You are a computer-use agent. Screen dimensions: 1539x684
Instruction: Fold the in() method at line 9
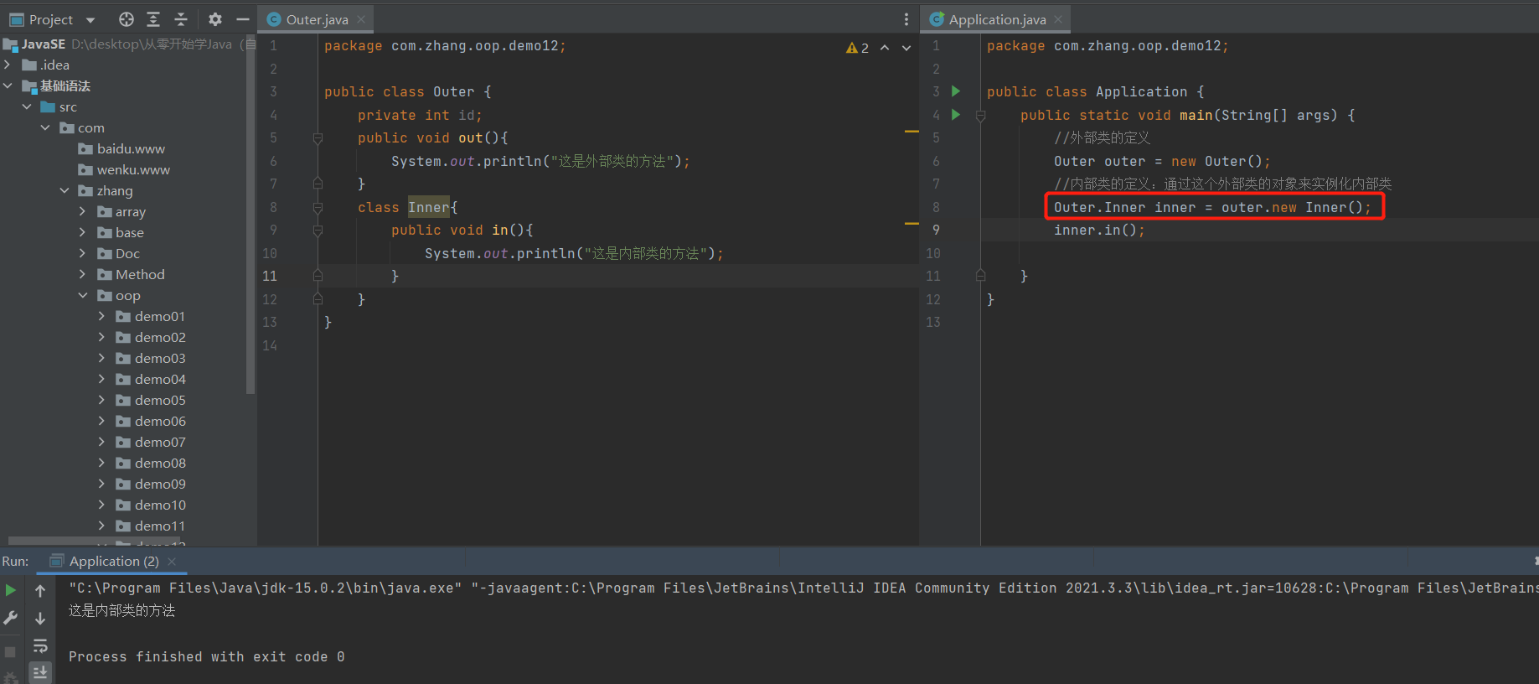318,231
